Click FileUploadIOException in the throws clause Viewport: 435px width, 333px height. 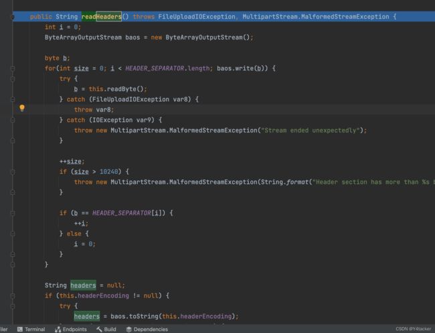point(196,17)
